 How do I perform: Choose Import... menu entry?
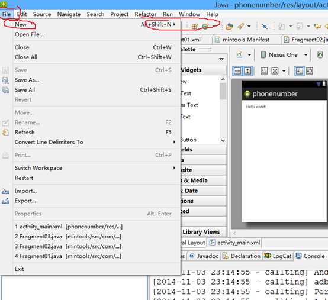point(97,191)
